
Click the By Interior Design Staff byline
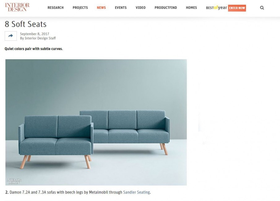tap(38, 38)
